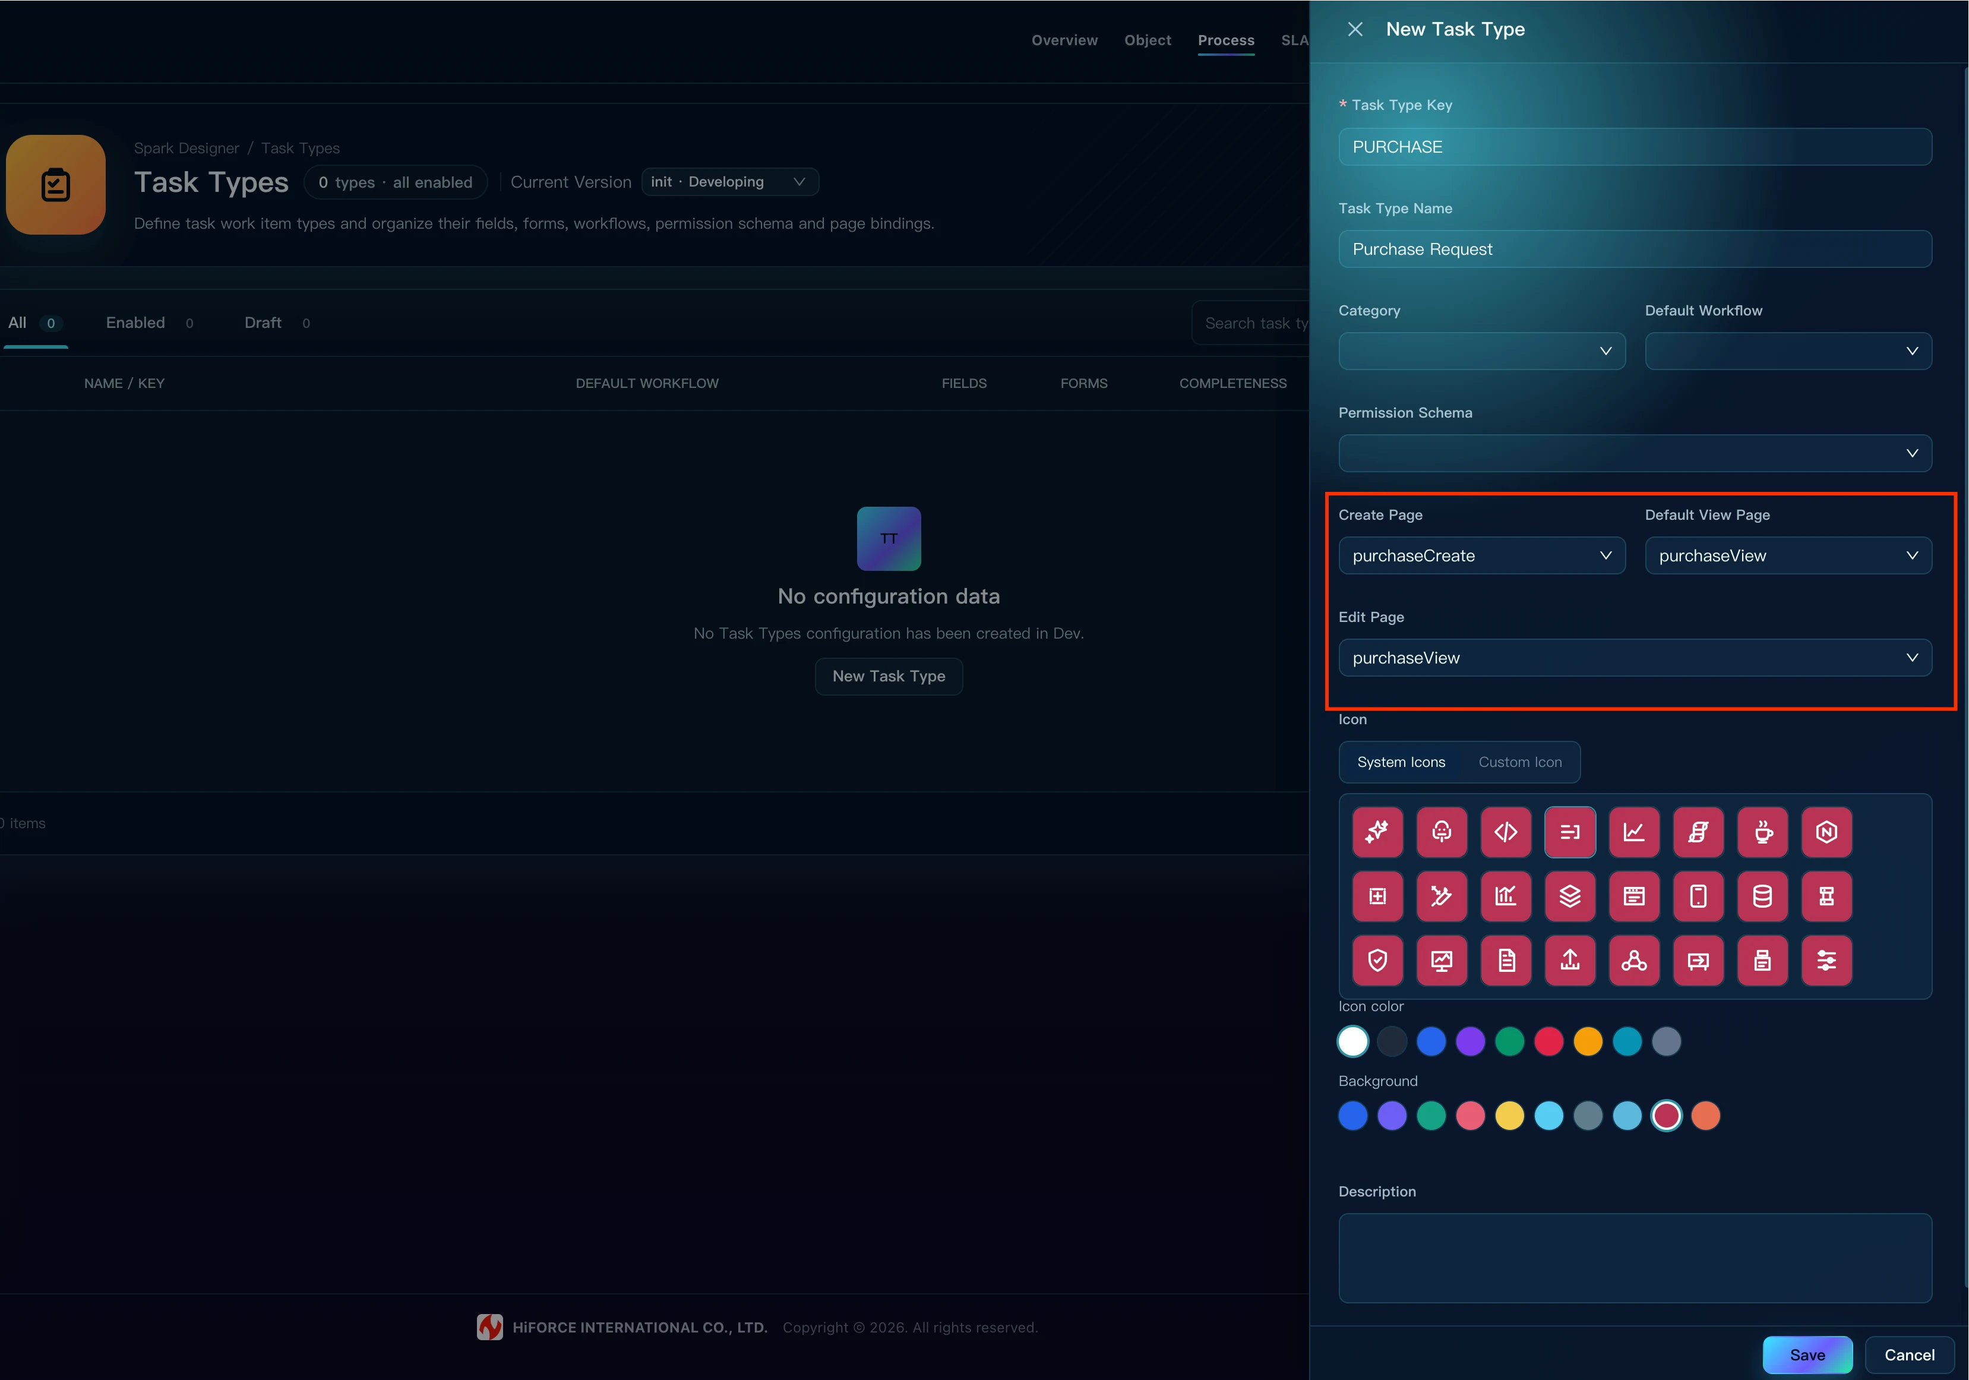Image resolution: width=1969 pixels, height=1380 pixels.
Task: Choose the sliders settings system icon
Action: 1826,960
